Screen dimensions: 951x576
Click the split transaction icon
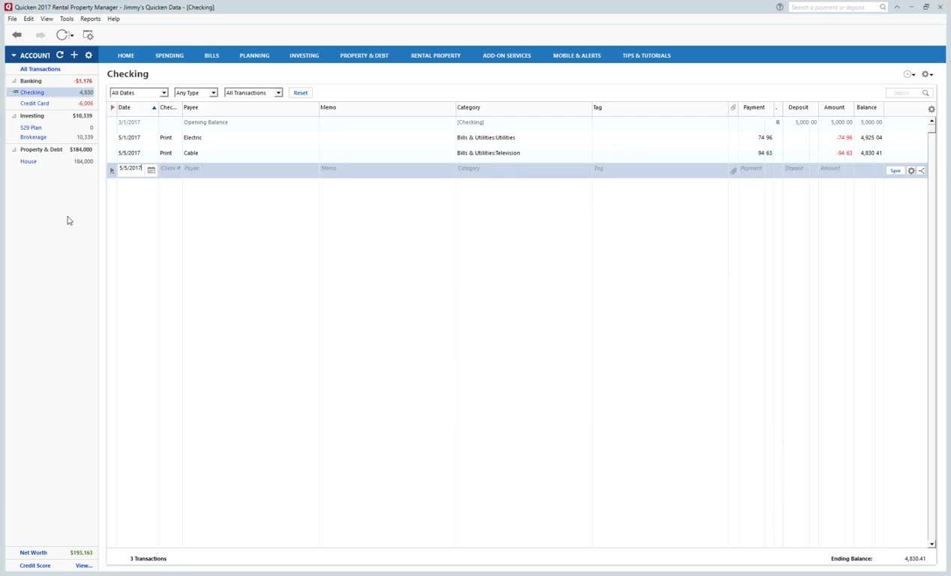[x=922, y=171]
